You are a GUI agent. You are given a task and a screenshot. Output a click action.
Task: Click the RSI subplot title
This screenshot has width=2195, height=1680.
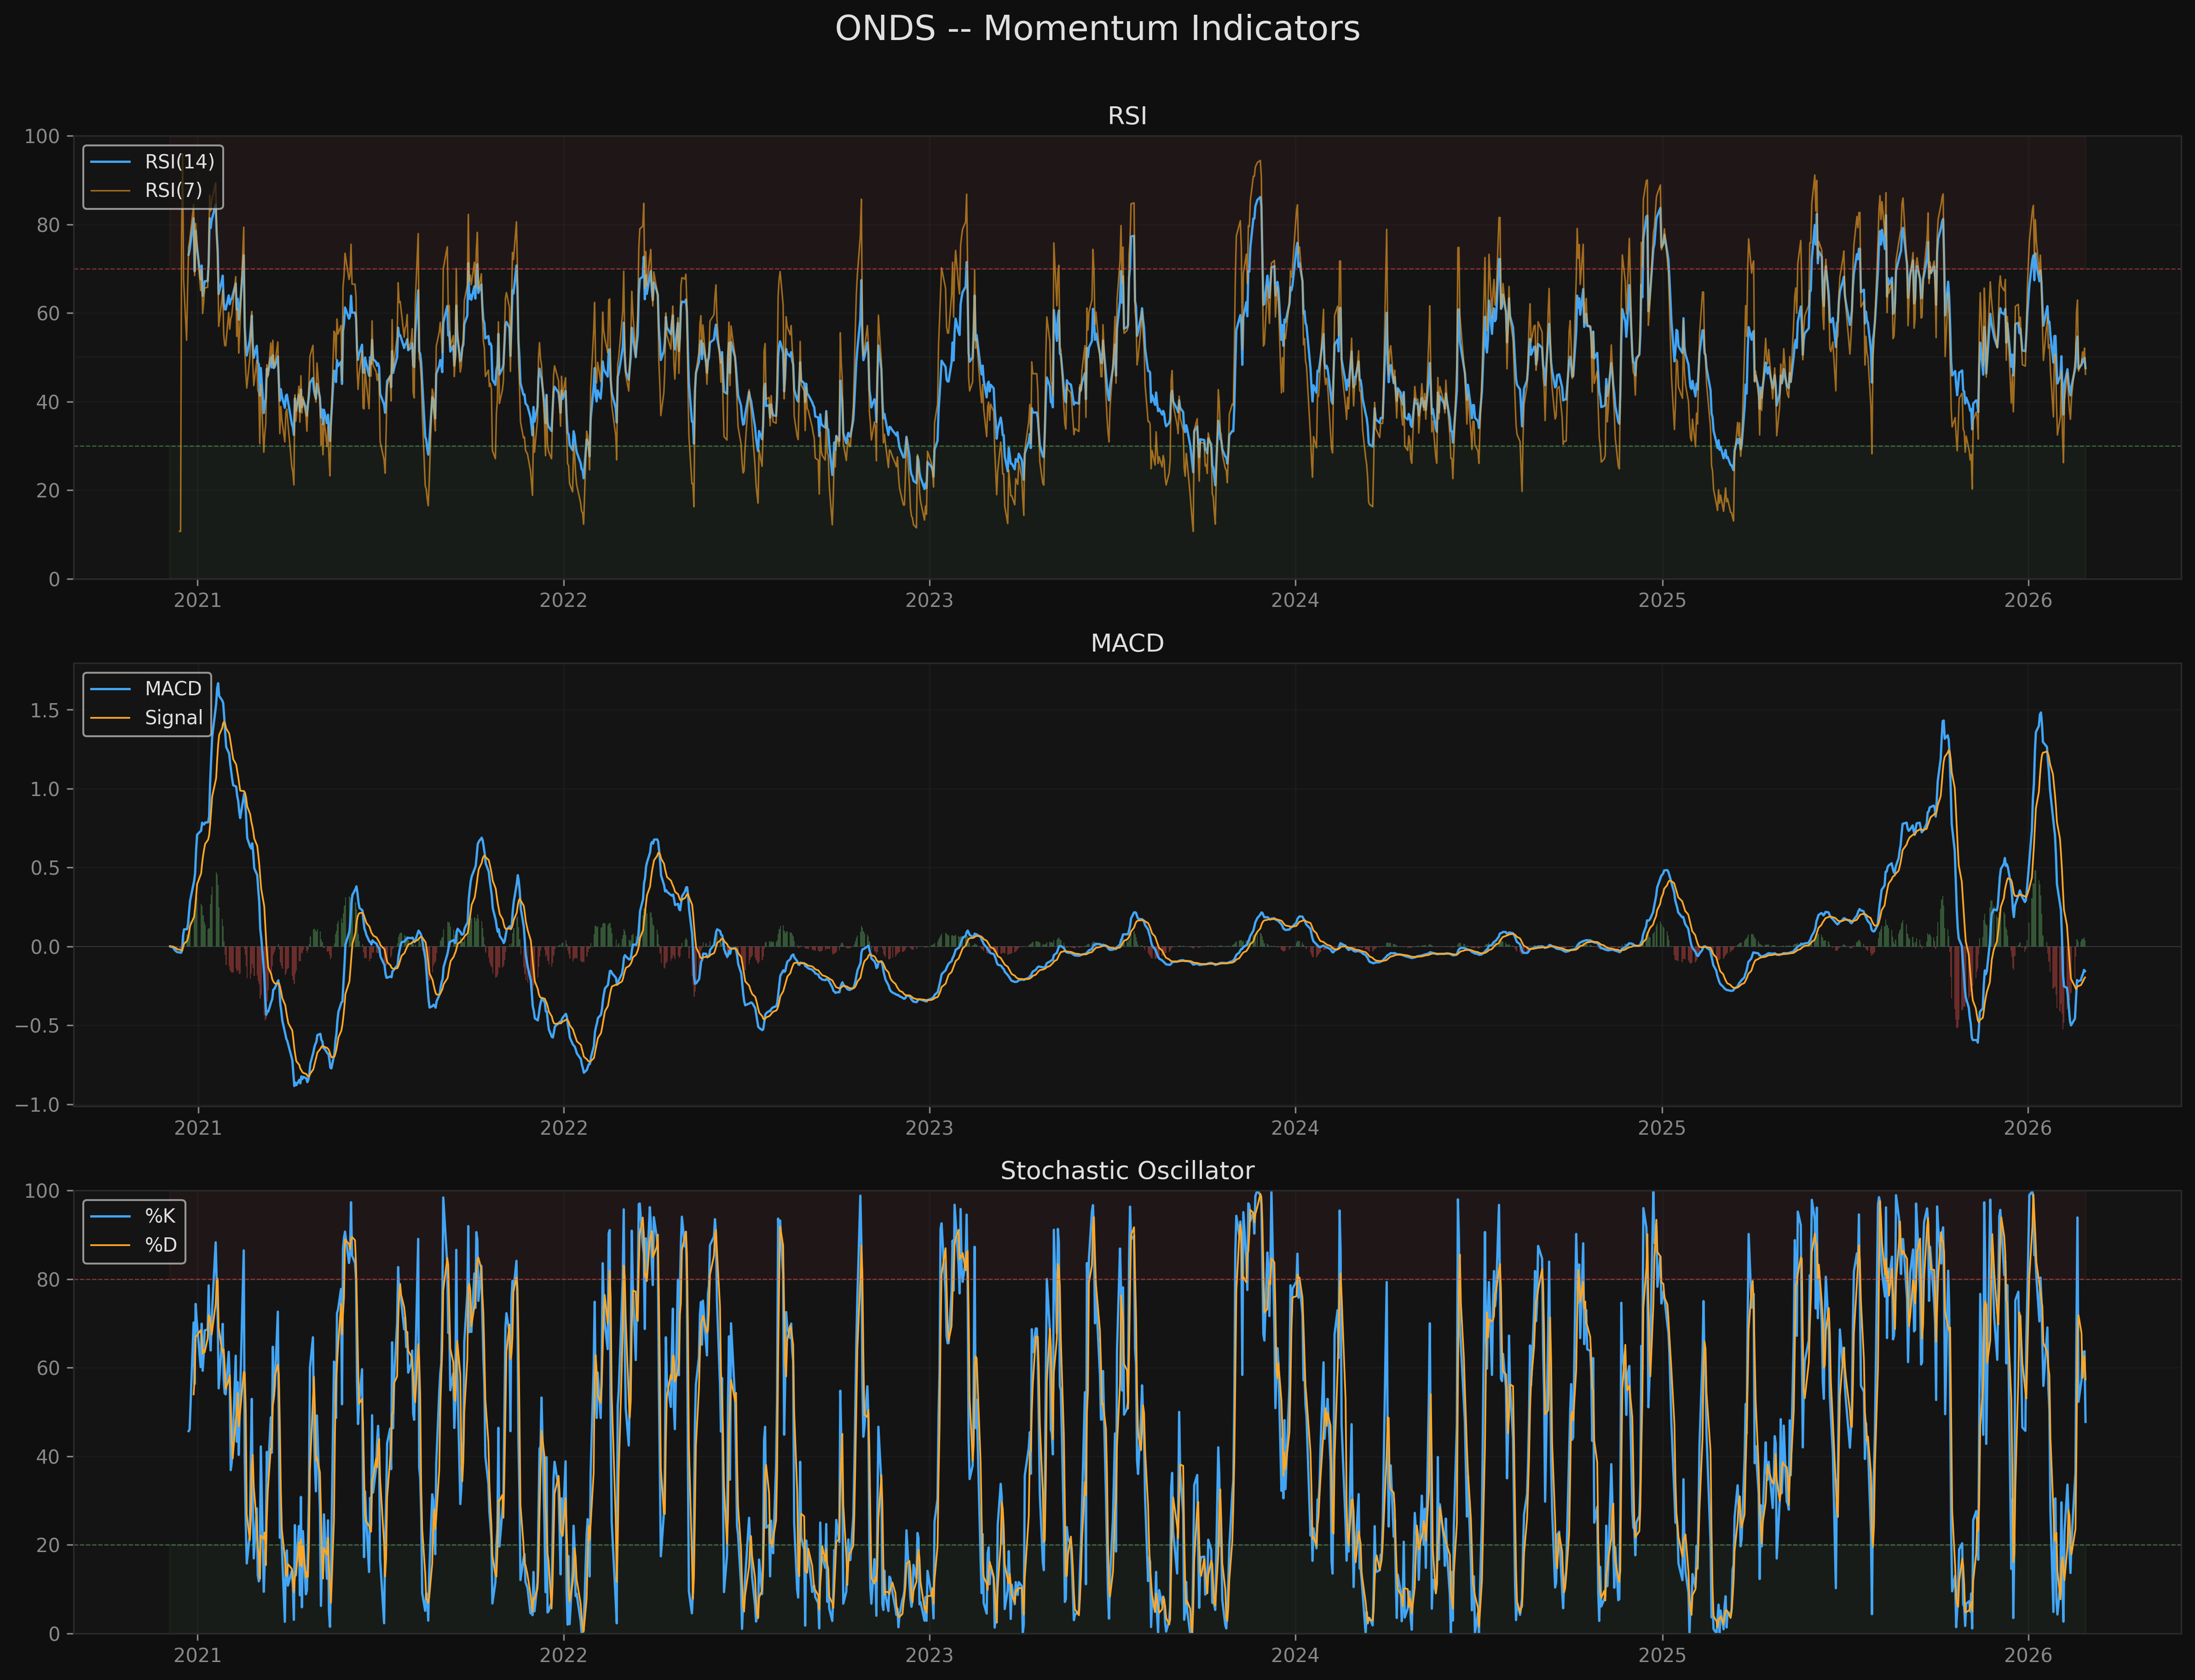(x=1127, y=116)
